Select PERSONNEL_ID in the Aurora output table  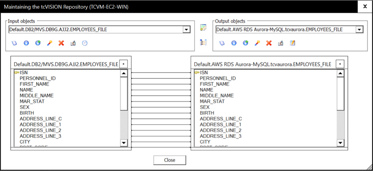tap(218, 78)
